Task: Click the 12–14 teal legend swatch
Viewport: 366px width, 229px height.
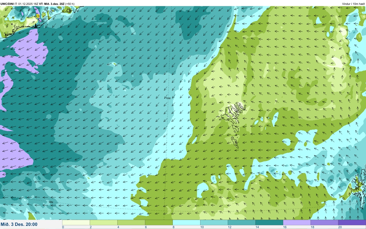Action: [242, 222]
